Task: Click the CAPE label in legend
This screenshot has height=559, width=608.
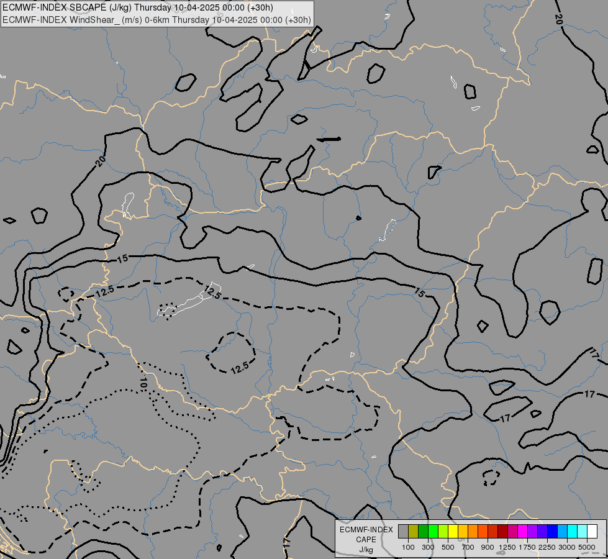Action: point(366,540)
